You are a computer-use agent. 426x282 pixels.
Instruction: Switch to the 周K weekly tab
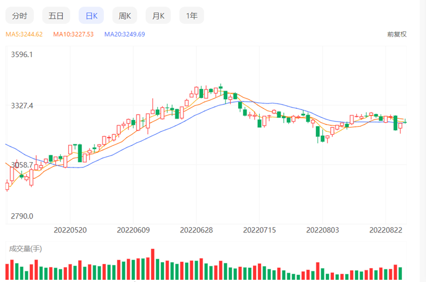tap(125, 16)
